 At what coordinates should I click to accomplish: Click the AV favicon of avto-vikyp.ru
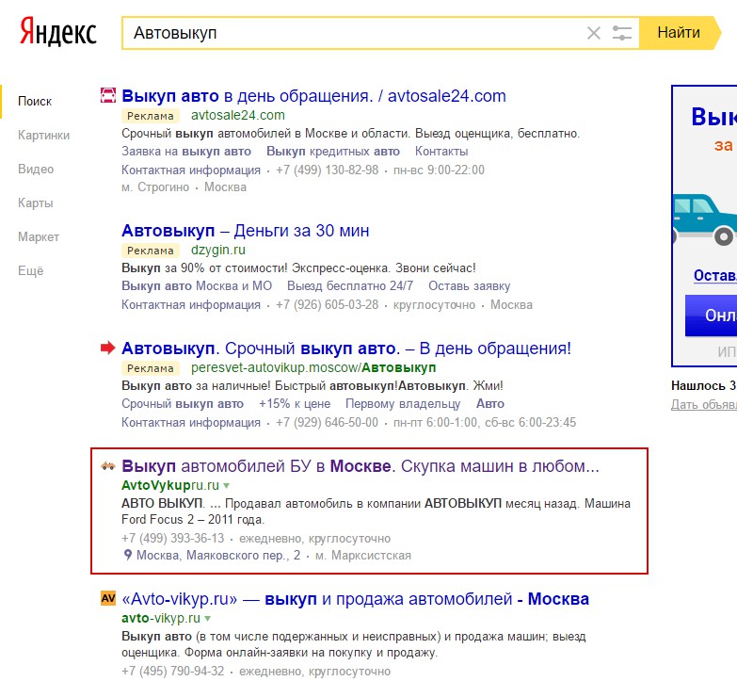coord(108,598)
